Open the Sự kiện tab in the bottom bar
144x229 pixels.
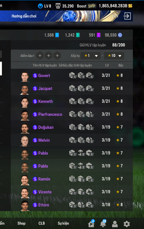(x=63, y=224)
